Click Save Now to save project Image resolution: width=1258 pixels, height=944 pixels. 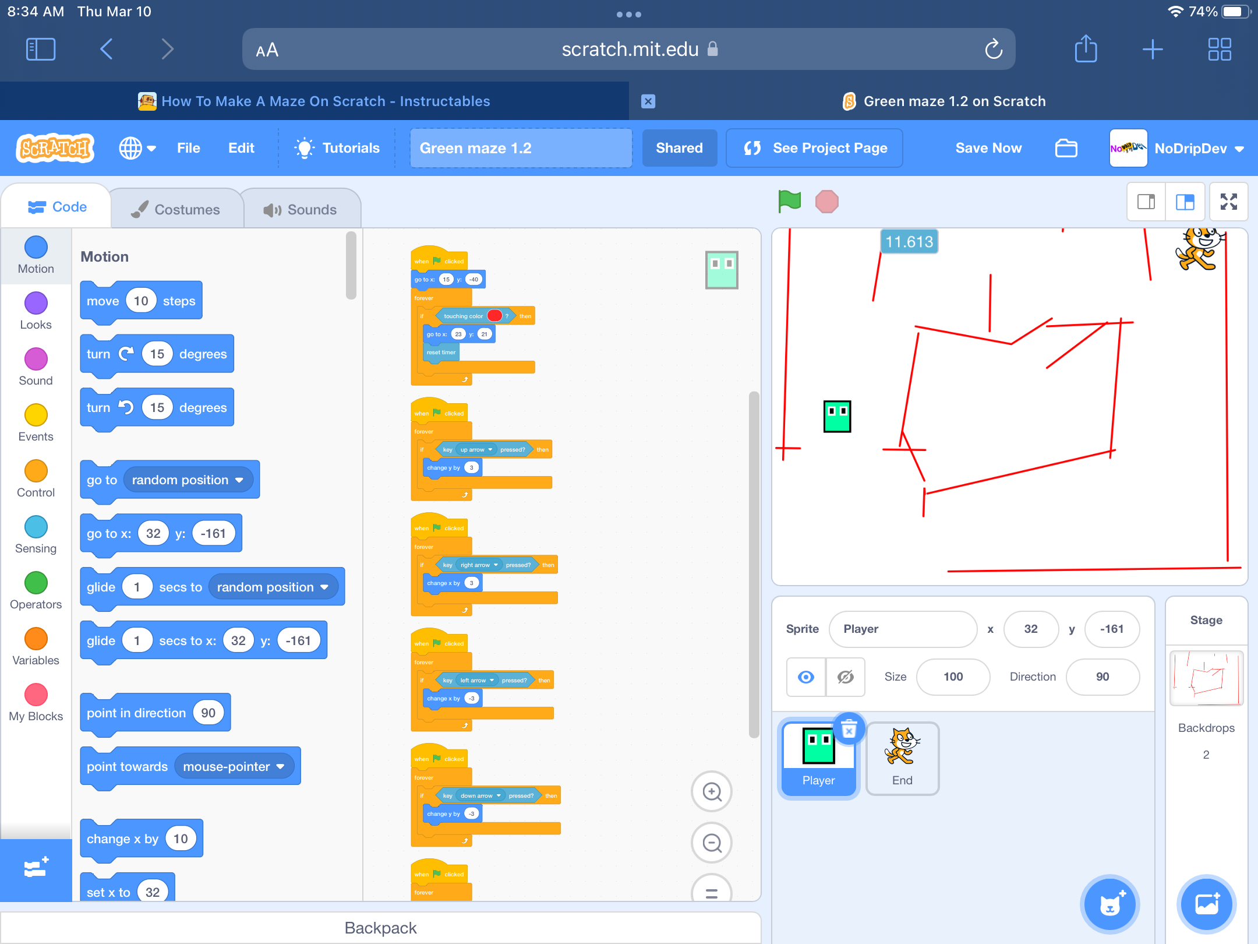pos(988,148)
